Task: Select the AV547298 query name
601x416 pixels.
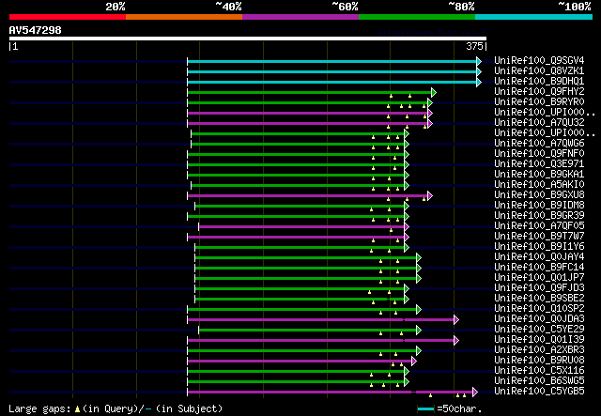Action: (36, 30)
